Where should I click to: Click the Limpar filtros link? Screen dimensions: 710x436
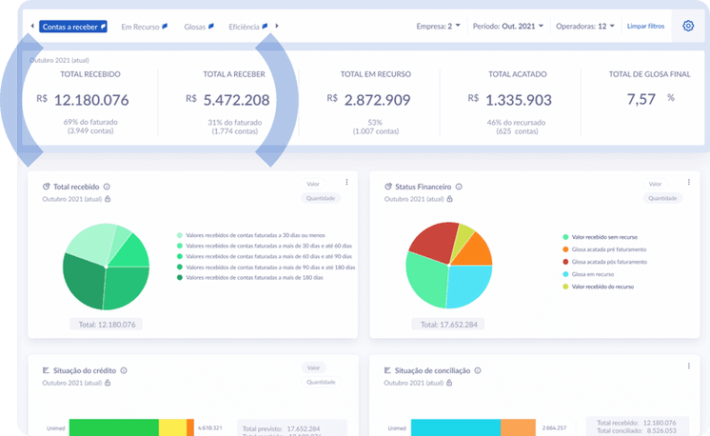click(644, 26)
